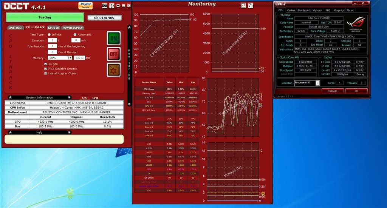Click the Republic of Gamers logo in CPU-Z
This screenshot has width=387, height=208.
[x=356, y=24]
